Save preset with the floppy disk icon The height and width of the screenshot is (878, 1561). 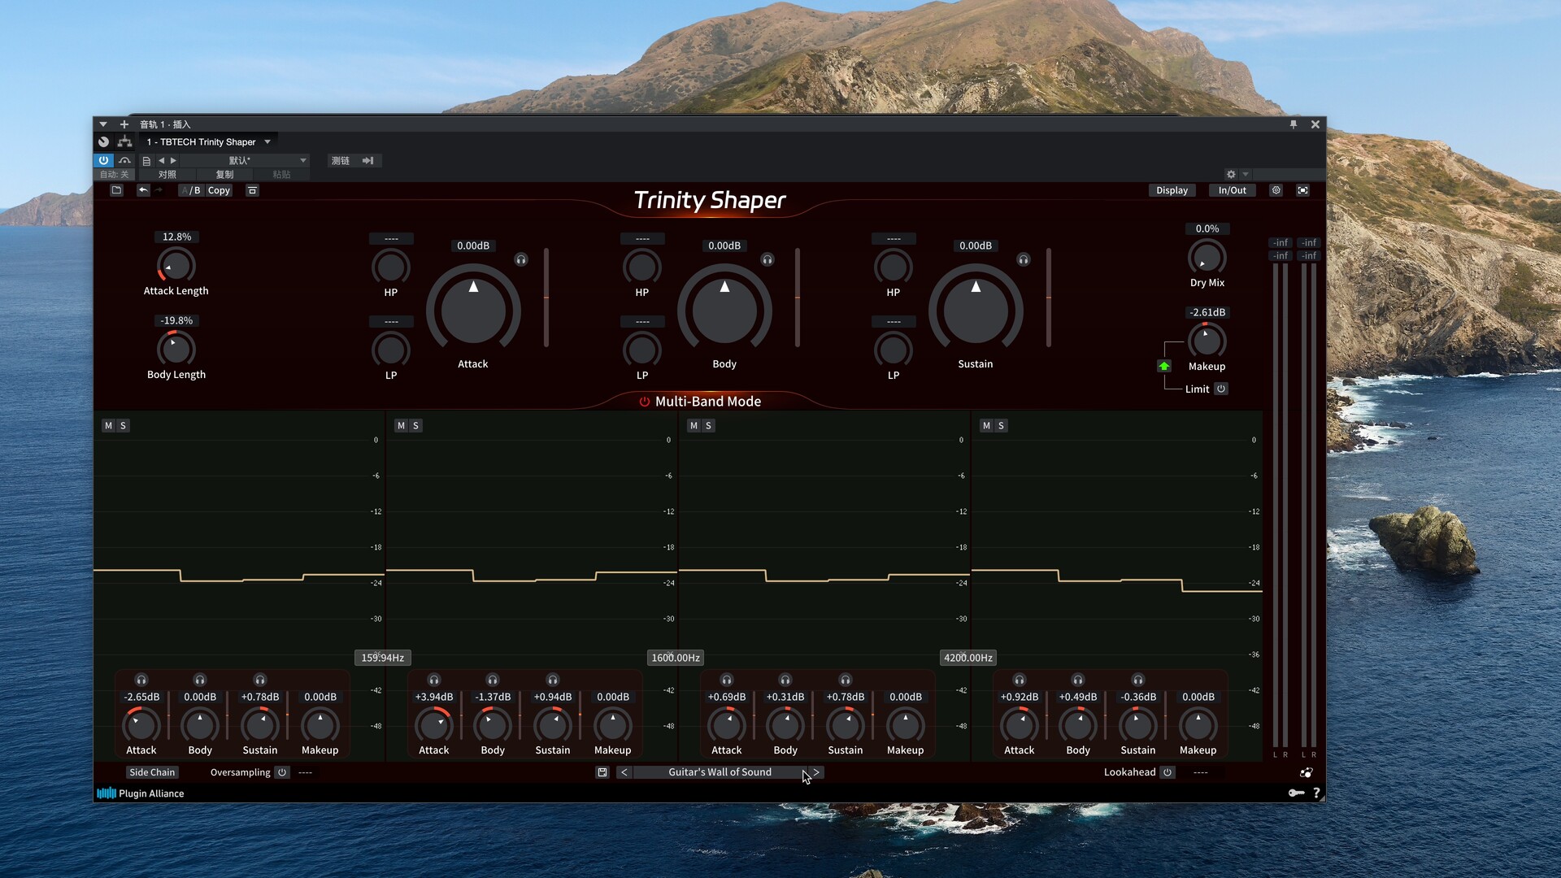pos(602,772)
